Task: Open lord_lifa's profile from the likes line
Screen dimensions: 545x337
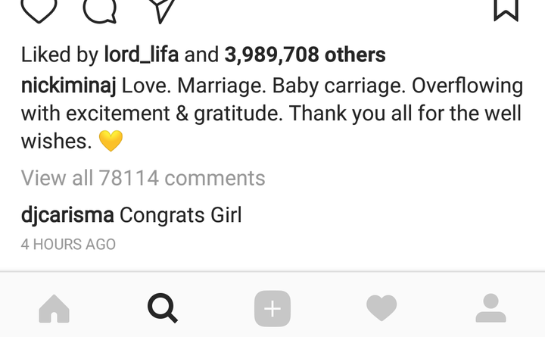Action: (x=142, y=55)
